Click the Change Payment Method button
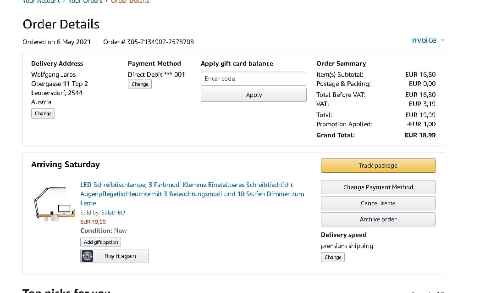Viewport: 491px width, 293px height. click(378, 187)
